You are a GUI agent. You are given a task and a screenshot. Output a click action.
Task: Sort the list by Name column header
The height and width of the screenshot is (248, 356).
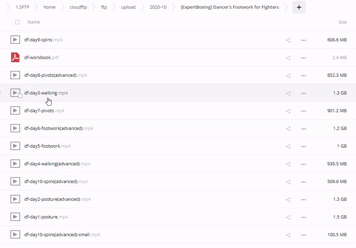[x=34, y=22]
